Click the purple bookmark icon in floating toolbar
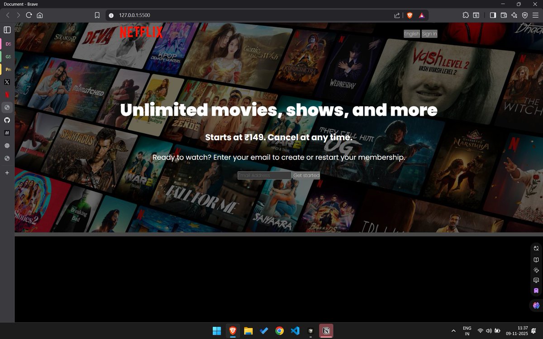 tap(536, 291)
